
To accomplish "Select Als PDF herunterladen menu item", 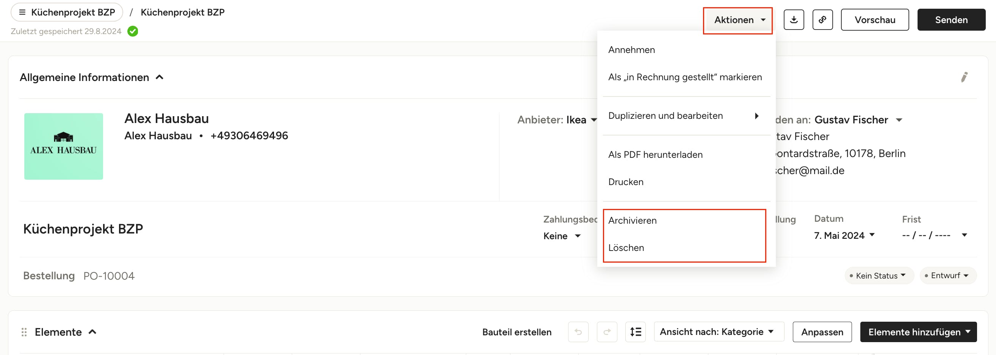I will [x=686, y=154].
